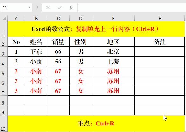The width and height of the screenshot is (186, 132).
Task: Select the "苏州" cell in row 5
Action: (113, 71)
